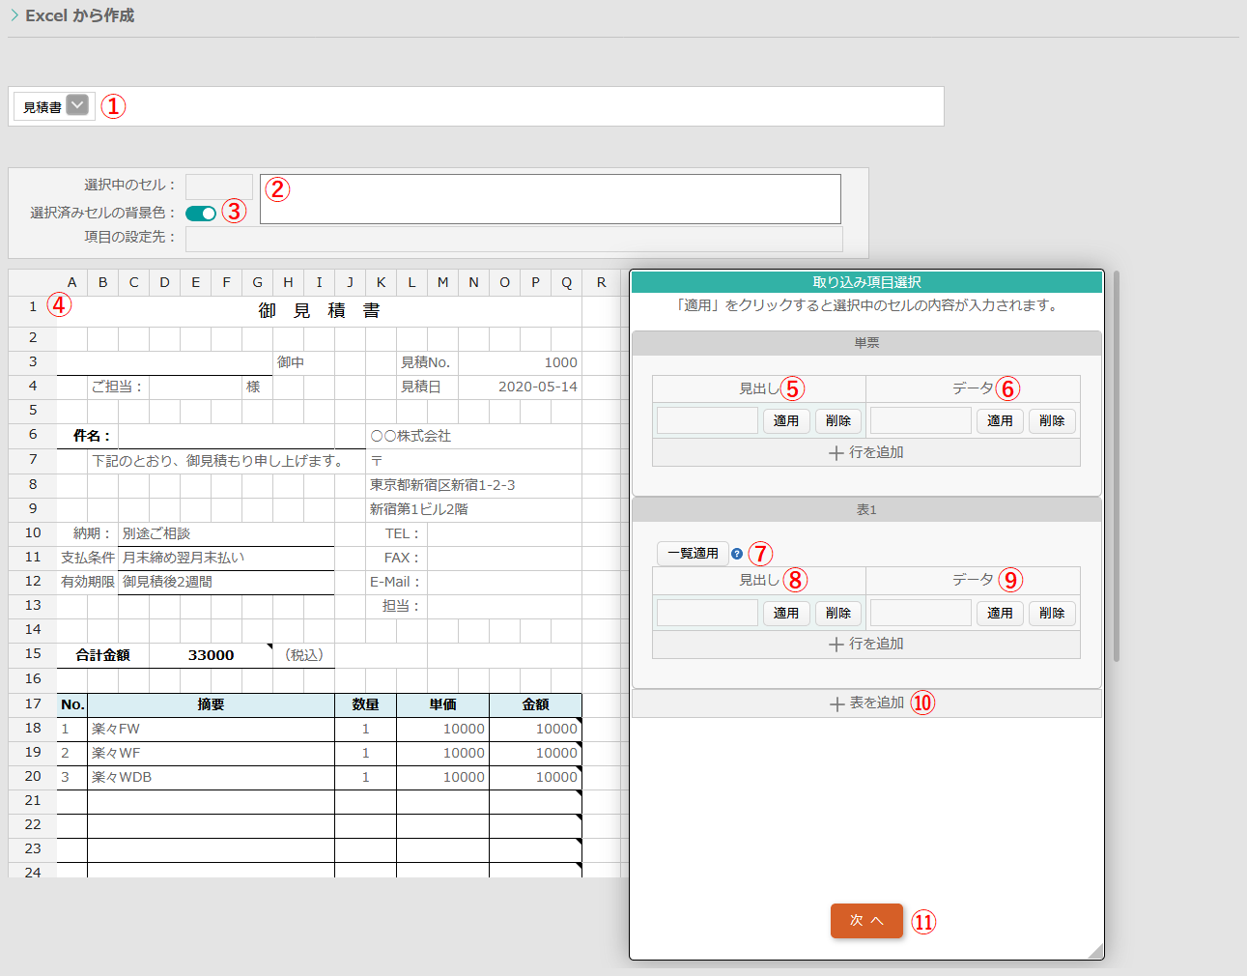Toggle the 選択済みセルの背景色 switch

click(201, 213)
